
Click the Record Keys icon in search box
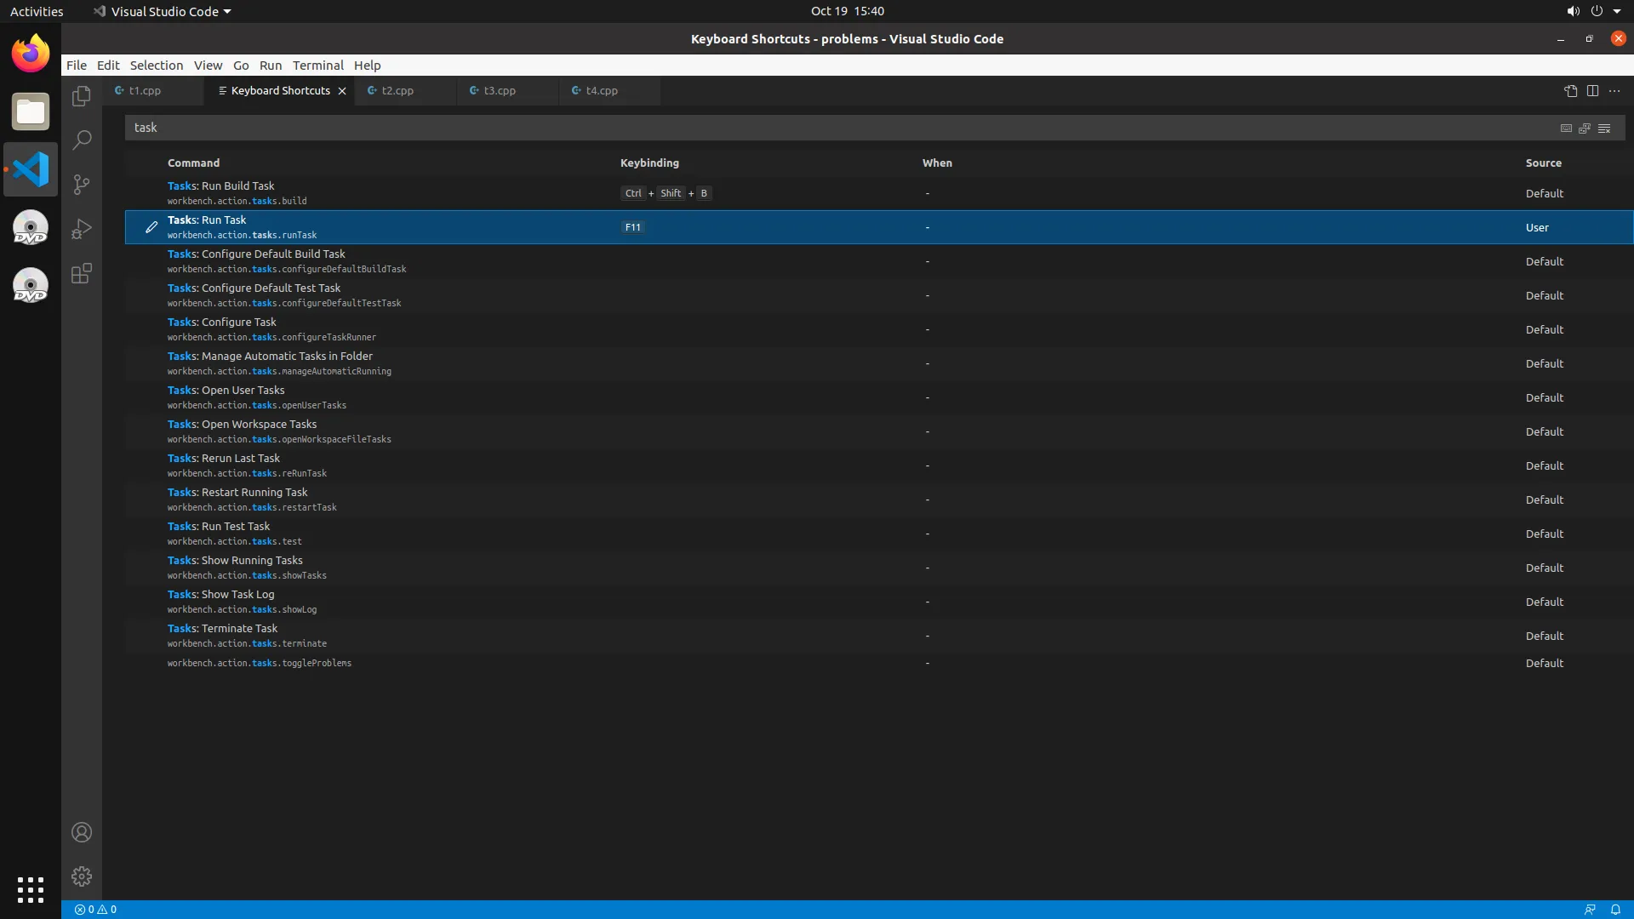pyautogui.click(x=1566, y=128)
